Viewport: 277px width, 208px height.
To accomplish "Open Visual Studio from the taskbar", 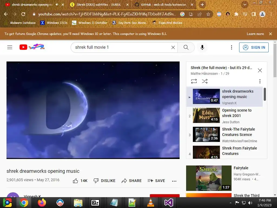I will (169, 203).
